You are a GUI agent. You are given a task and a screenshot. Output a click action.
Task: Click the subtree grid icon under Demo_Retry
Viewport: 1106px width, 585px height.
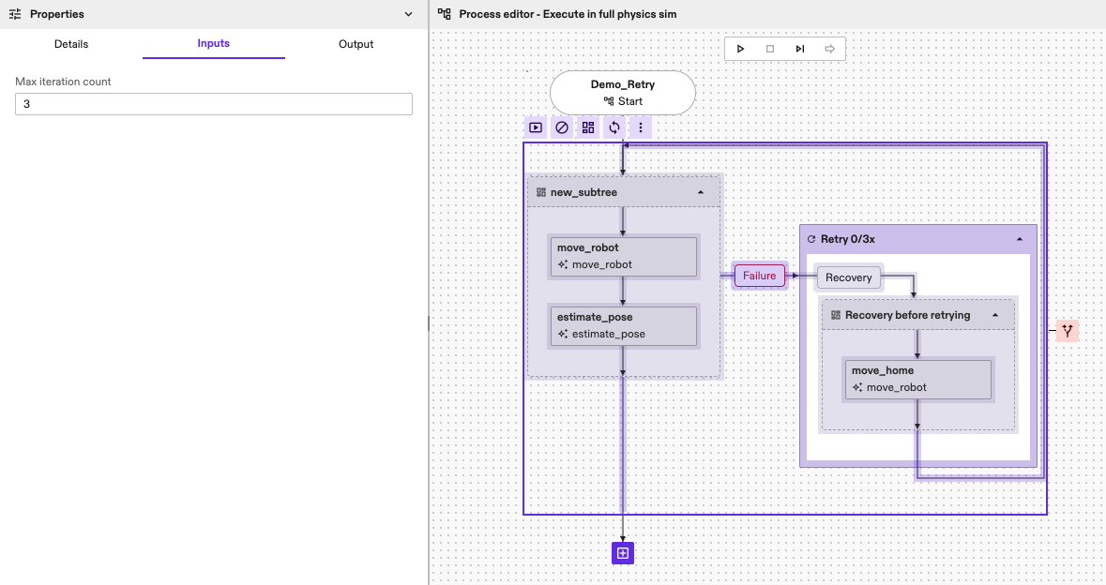pyautogui.click(x=588, y=127)
